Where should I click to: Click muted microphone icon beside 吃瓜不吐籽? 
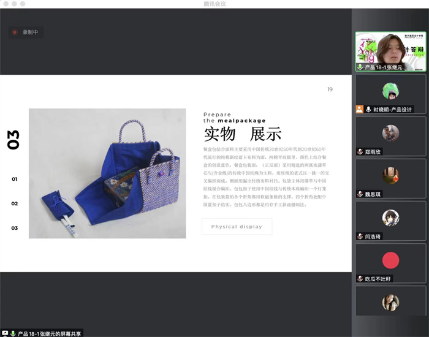pyautogui.click(x=360, y=279)
